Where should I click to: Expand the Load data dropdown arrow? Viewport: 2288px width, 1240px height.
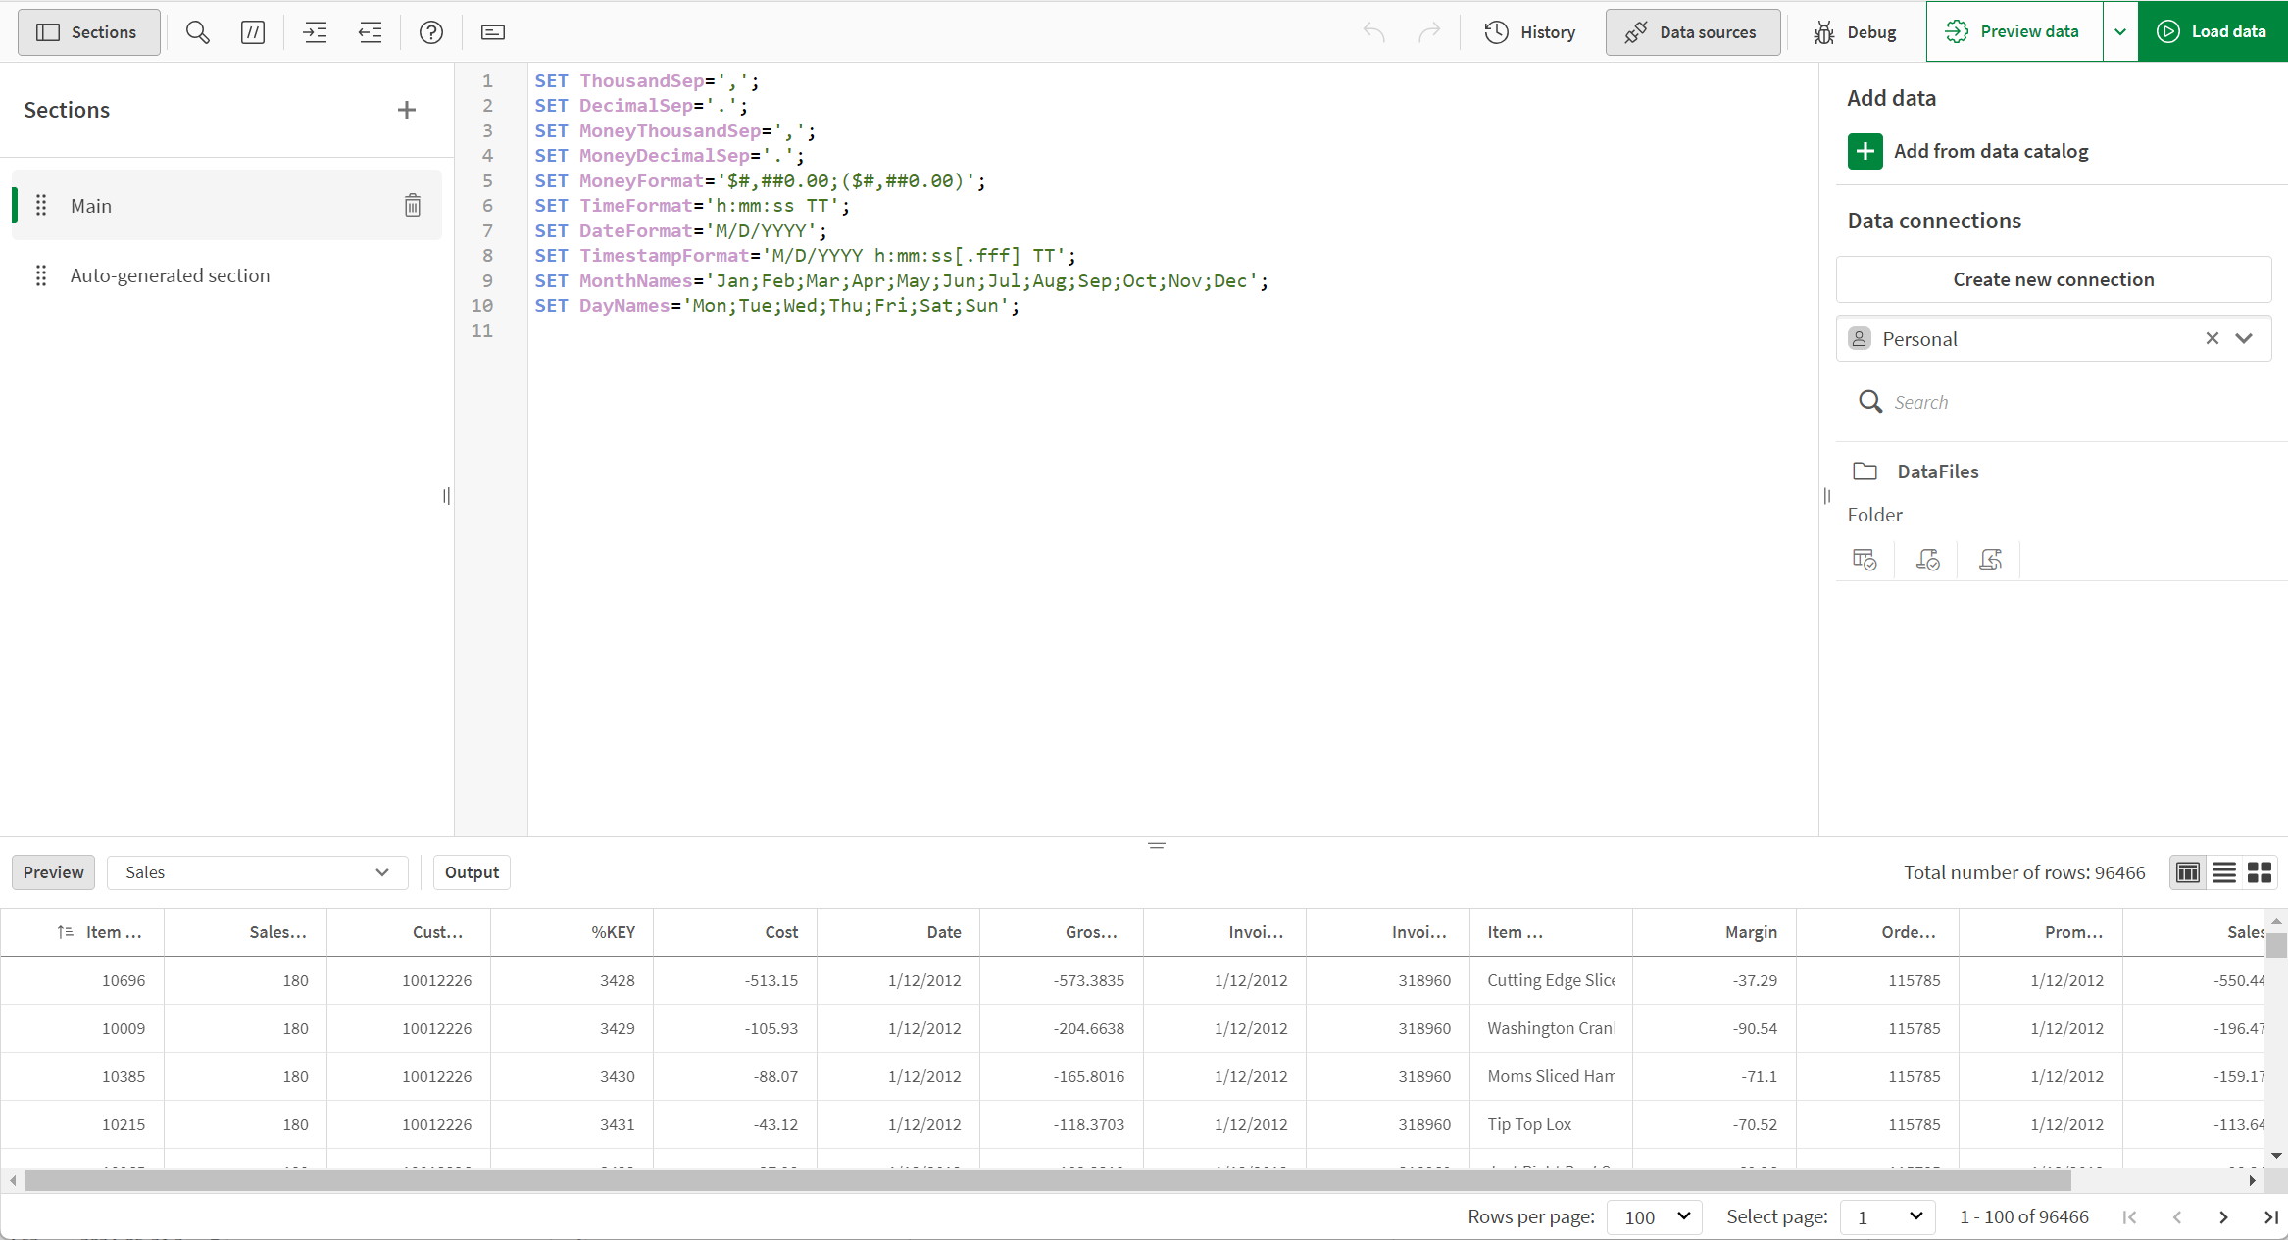pyautogui.click(x=2121, y=32)
